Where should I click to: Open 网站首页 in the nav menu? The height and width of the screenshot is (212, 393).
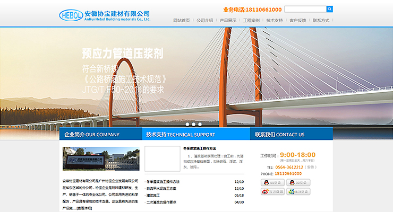[182, 20]
